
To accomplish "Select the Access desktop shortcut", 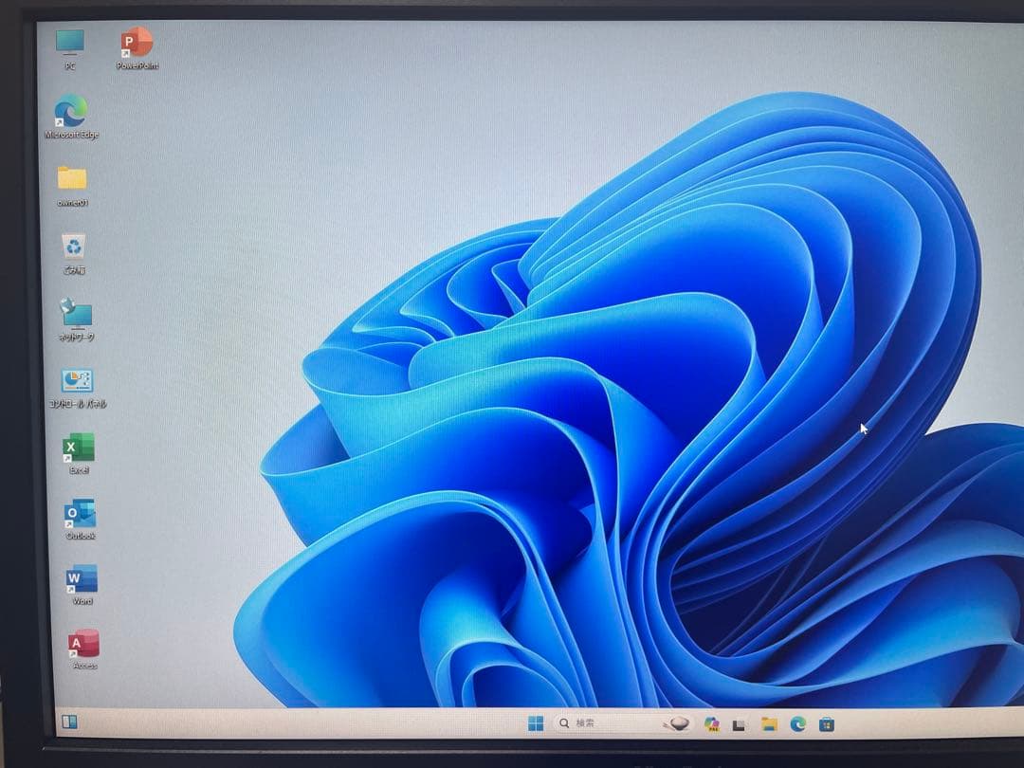I will coord(83,645).
